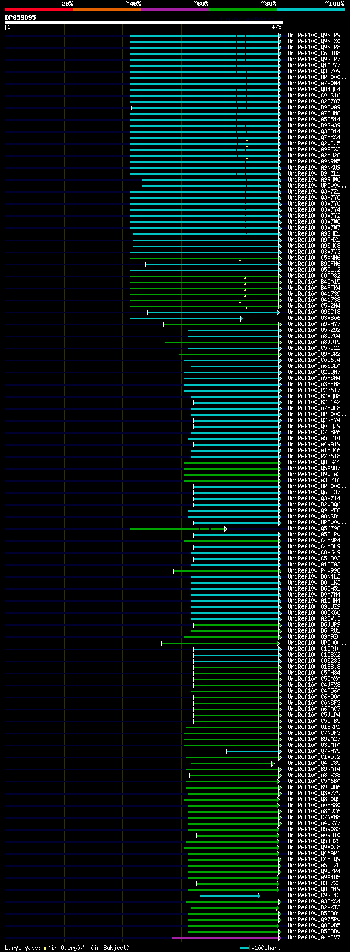Click the arrowhead ending the Q9SLR9 alignment

click(280, 36)
